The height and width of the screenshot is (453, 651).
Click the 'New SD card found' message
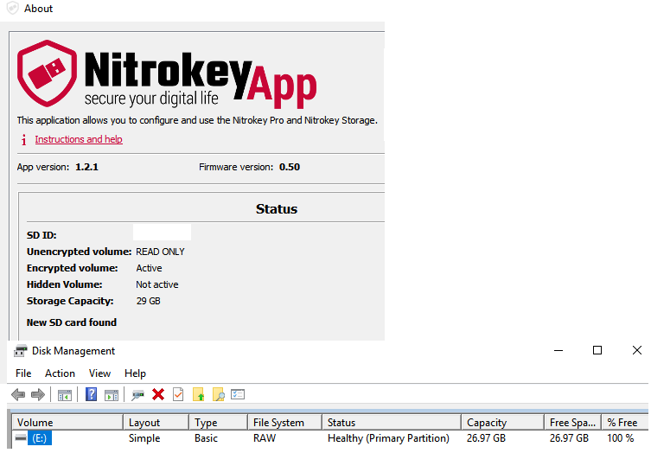[72, 322]
